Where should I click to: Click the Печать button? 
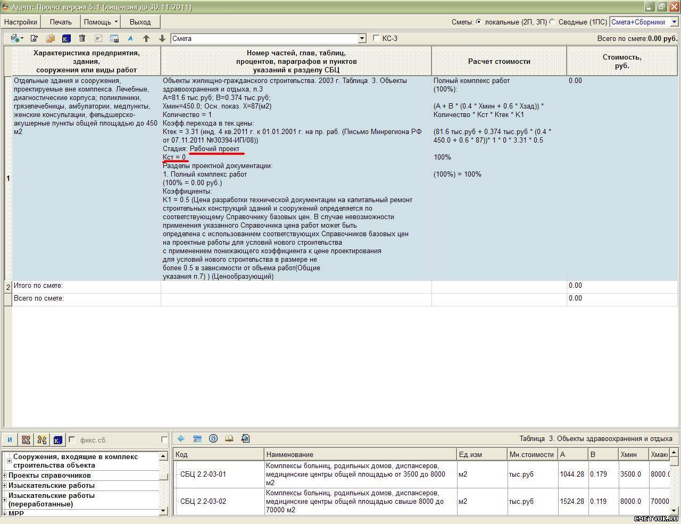pyautogui.click(x=61, y=22)
